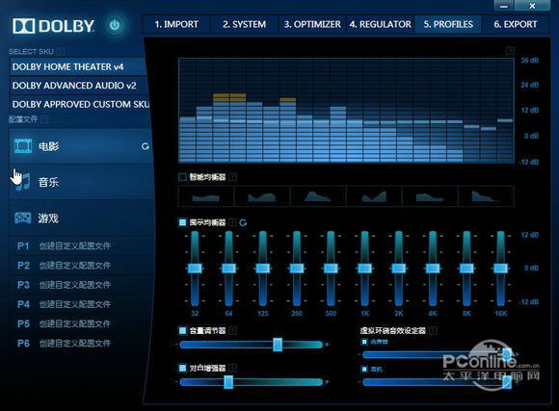The image size is (559, 411).
Task: Choose the 音乐 profile
Action: tap(81, 182)
